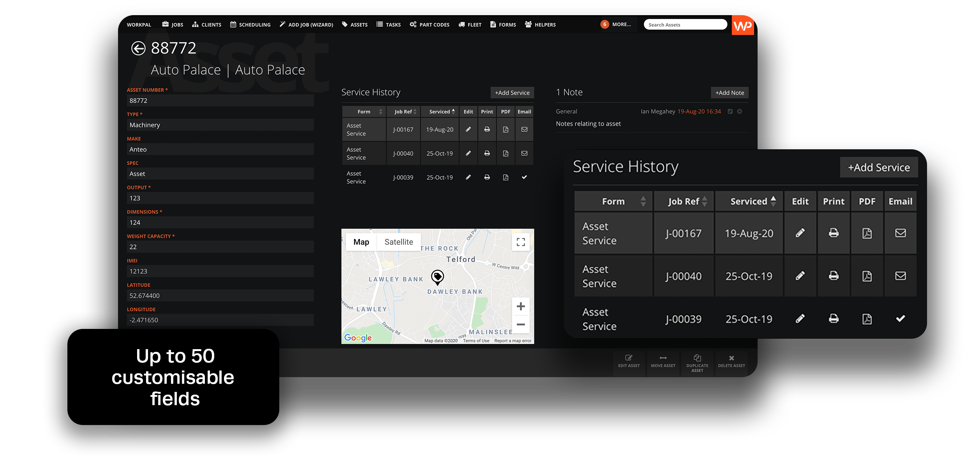The width and height of the screenshot is (980, 472).
Task: Click the Search Assets field
Action: [685, 24]
